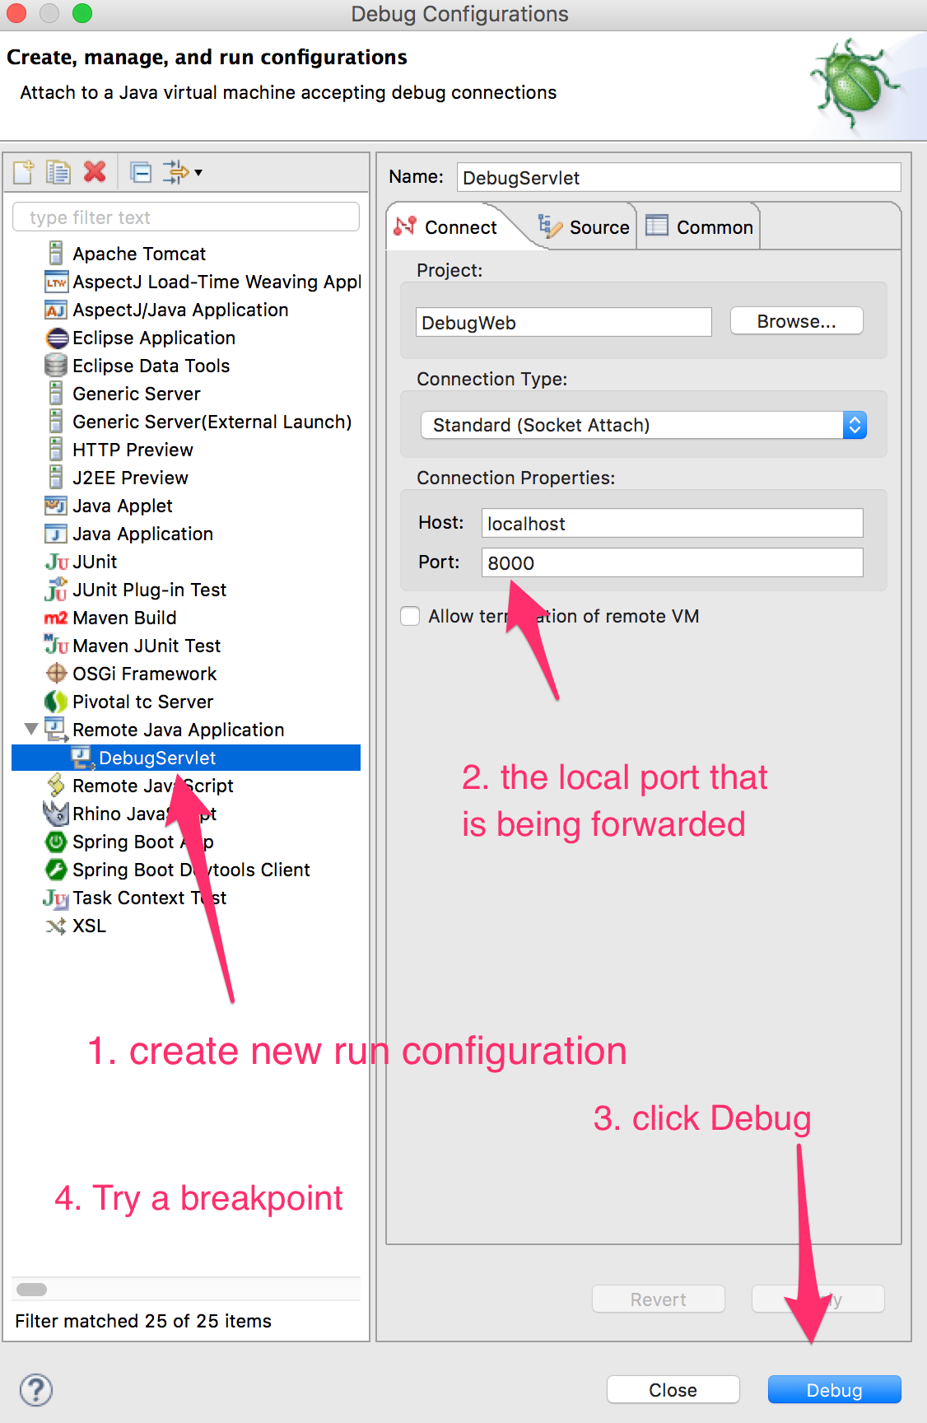Click the Project field with DebugWeb
This screenshot has width=927, height=1423.
[x=564, y=323]
